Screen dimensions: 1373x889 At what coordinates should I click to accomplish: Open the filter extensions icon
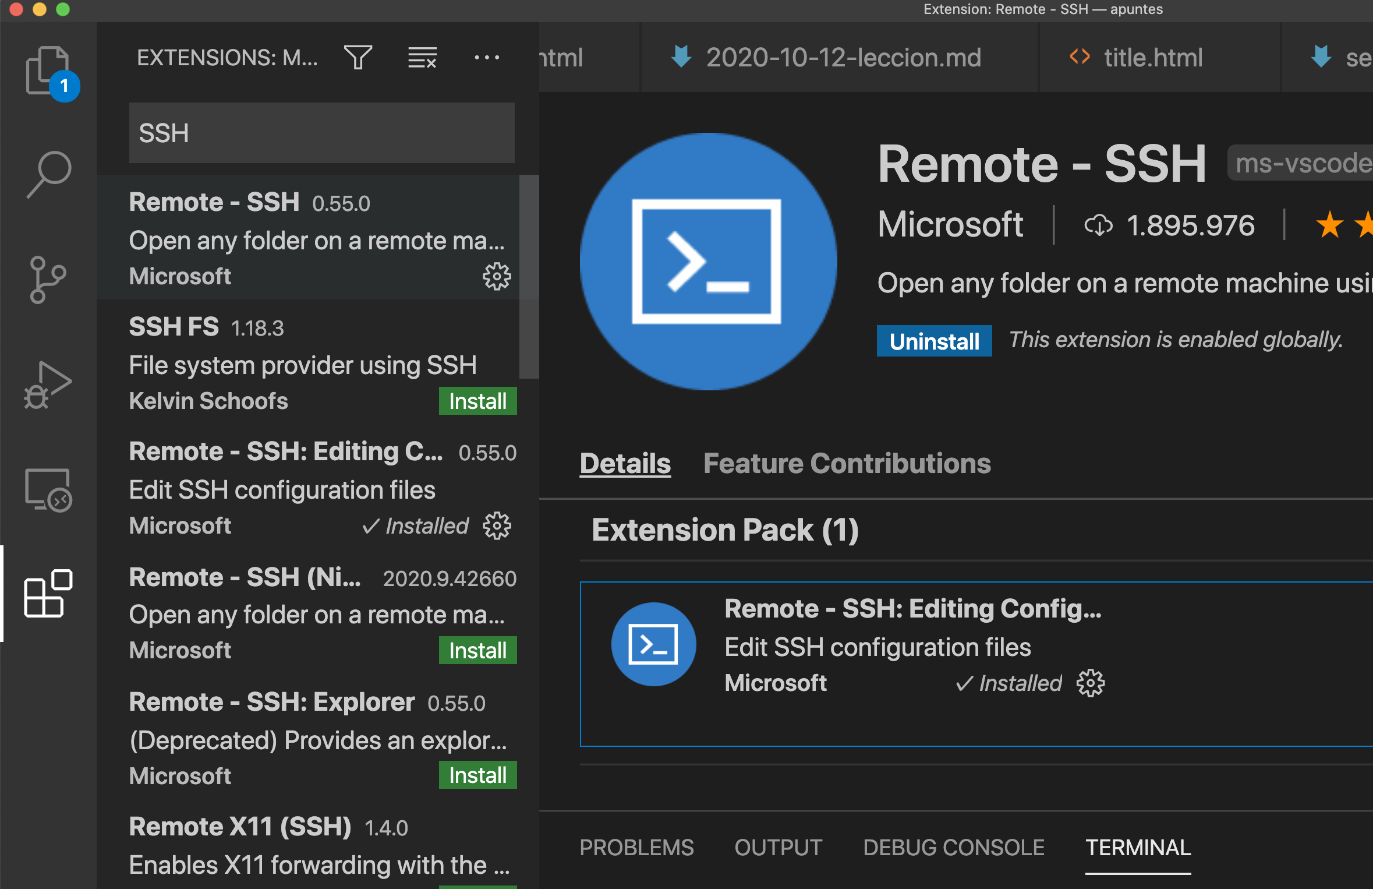pyautogui.click(x=359, y=57)
